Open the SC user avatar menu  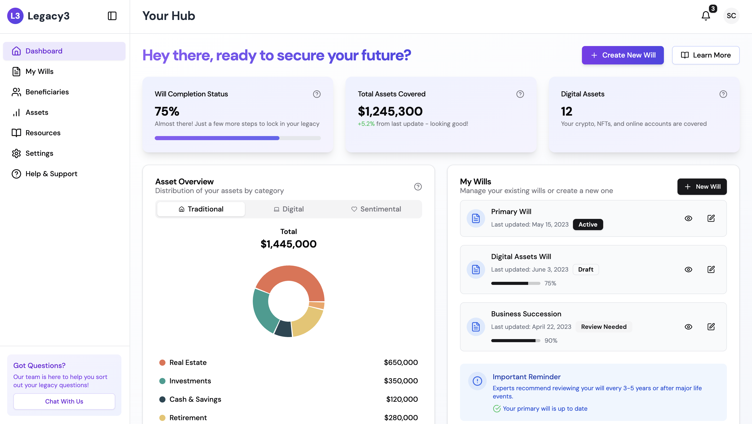point(731,16)
